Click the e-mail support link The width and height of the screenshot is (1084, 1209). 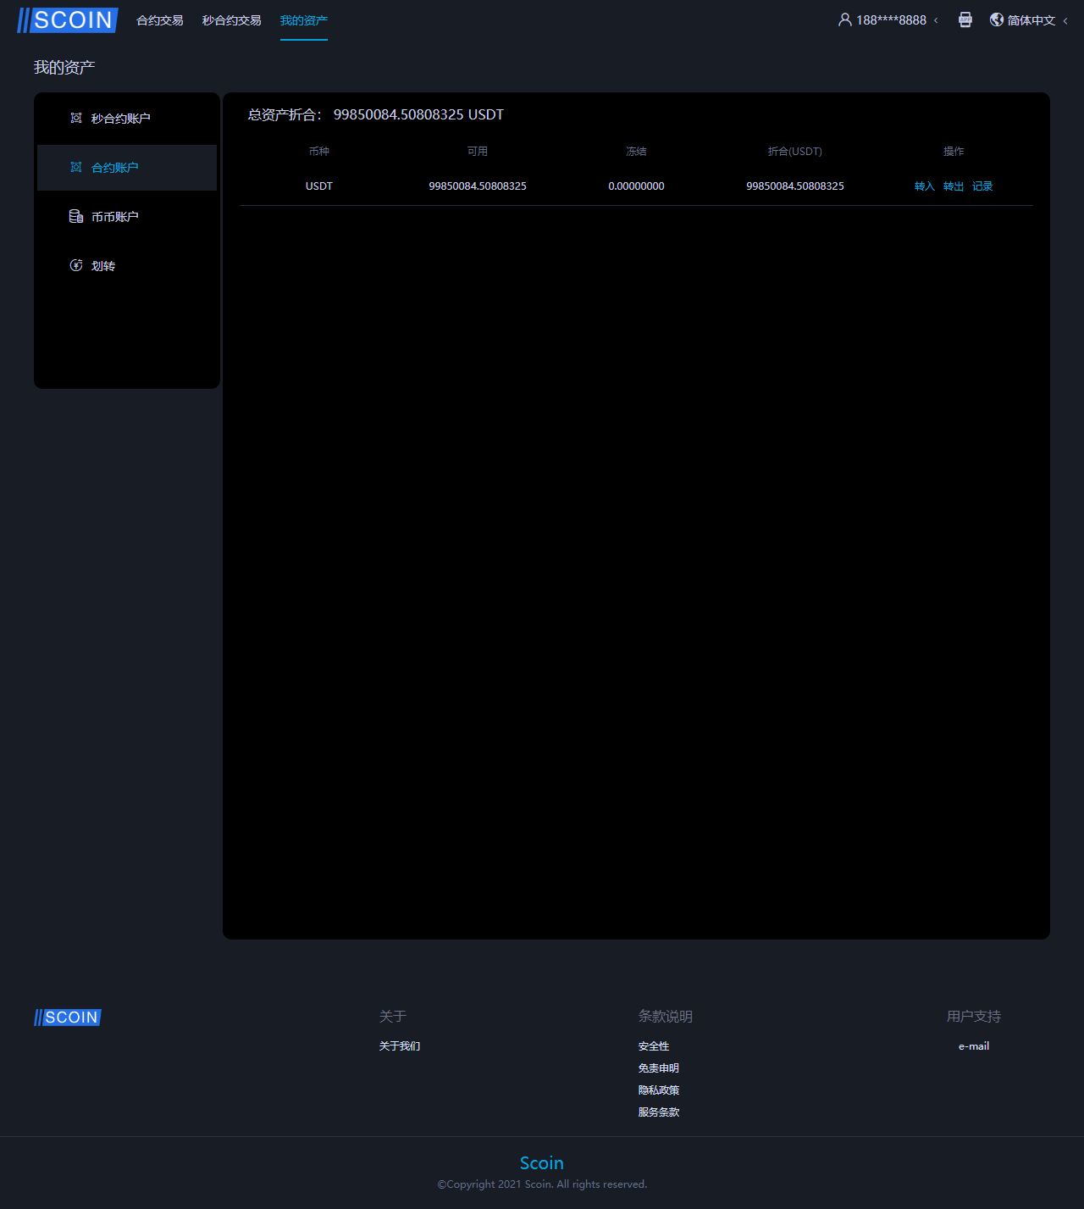pos(974,1046)
